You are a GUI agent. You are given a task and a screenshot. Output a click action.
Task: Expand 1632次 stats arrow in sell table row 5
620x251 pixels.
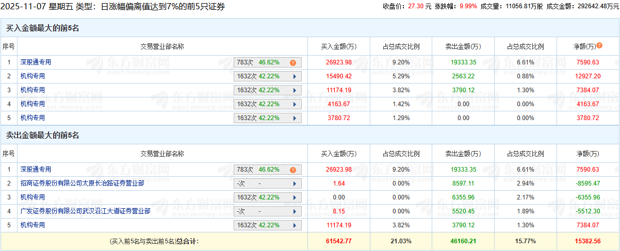coord(295,225)
